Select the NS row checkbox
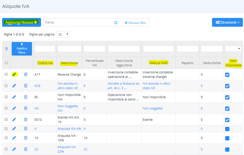The width and height of the screenshot is (244, 155). (6, 108)
